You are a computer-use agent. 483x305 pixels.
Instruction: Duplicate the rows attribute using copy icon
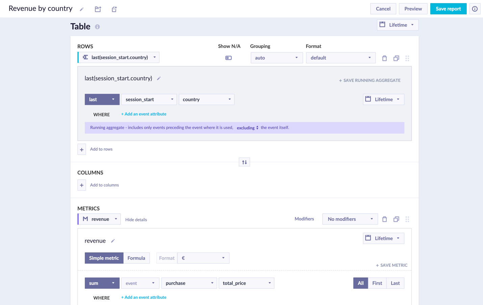(x=396, y=58)
